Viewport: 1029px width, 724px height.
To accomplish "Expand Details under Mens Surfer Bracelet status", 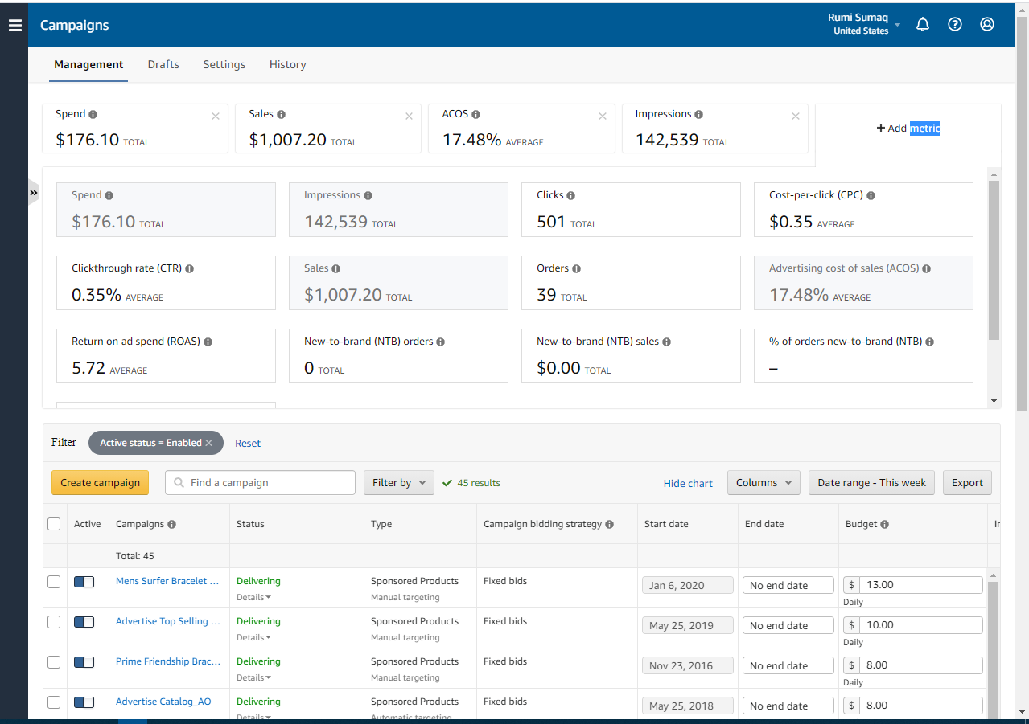I will point(253,597).
